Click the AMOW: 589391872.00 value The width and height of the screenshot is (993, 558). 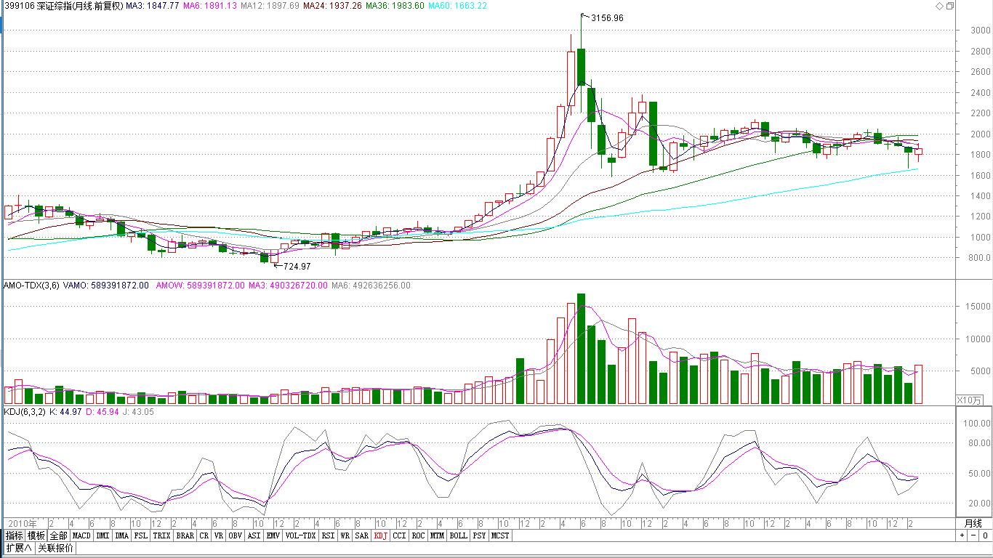click(x=201, y=286)
